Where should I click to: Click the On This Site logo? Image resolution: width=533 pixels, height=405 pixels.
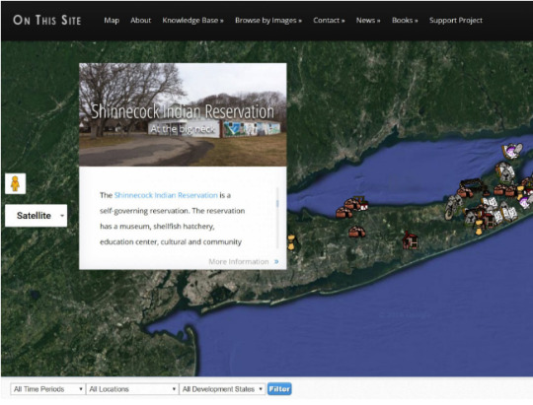click(47, 20)
